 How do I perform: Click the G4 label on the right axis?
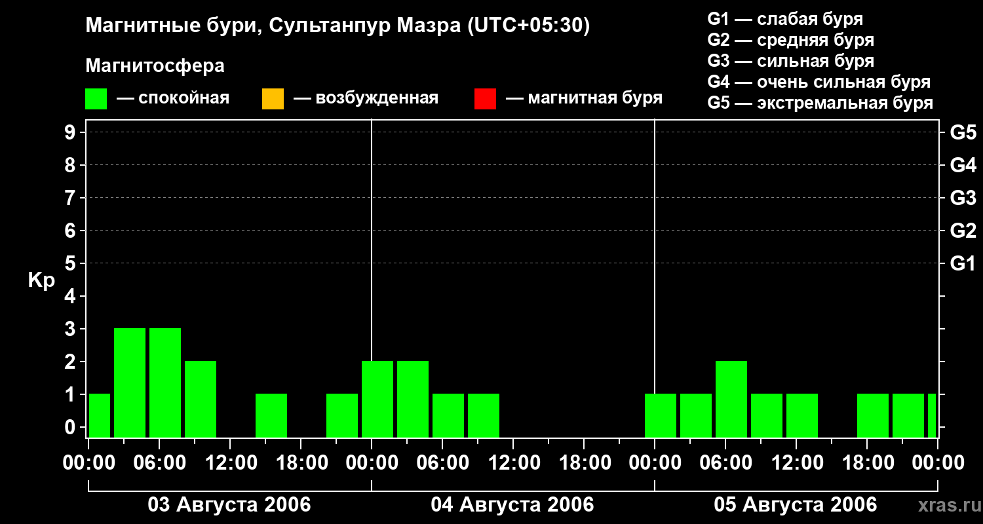click(x=963, y=165)
